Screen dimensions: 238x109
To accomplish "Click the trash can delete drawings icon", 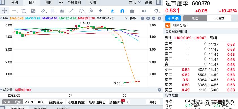I will [x=132, y=11].
